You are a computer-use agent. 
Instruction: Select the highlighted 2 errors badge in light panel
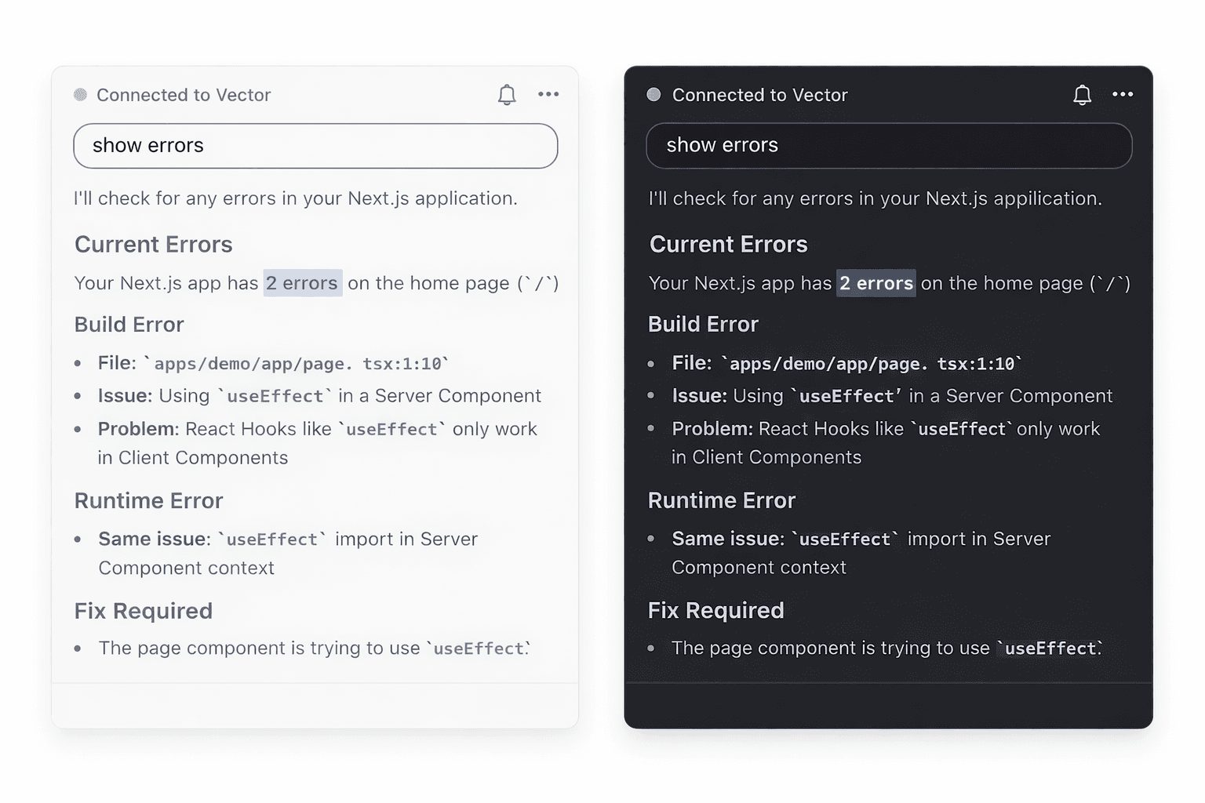(x=302, y=283)
